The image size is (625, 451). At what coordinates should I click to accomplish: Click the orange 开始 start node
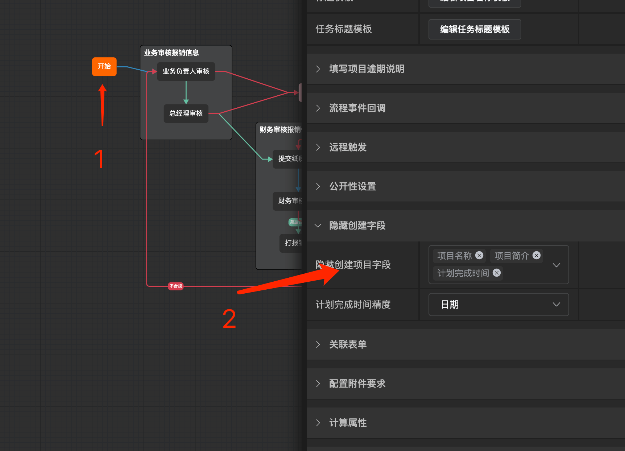(x=104, y=66)
